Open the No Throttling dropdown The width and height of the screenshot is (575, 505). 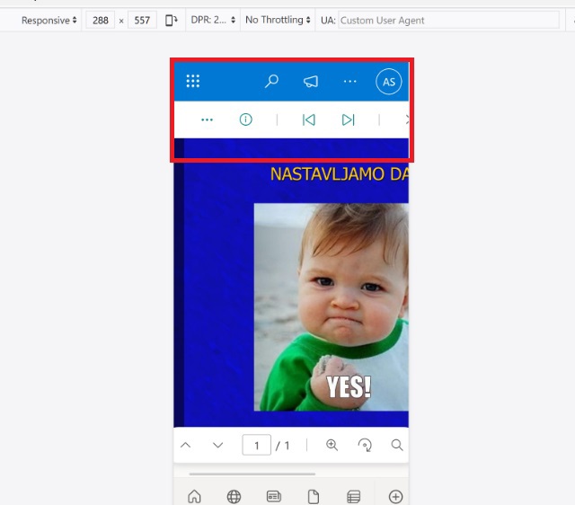(278, 20)
